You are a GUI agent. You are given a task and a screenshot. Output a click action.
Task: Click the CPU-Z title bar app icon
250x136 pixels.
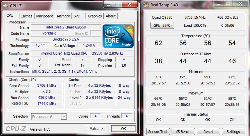pyautogui.click(x=6, y=6)
